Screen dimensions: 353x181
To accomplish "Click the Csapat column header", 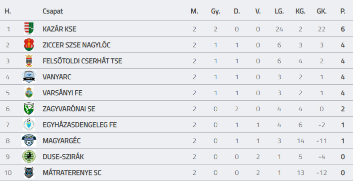I will point(53,11).
